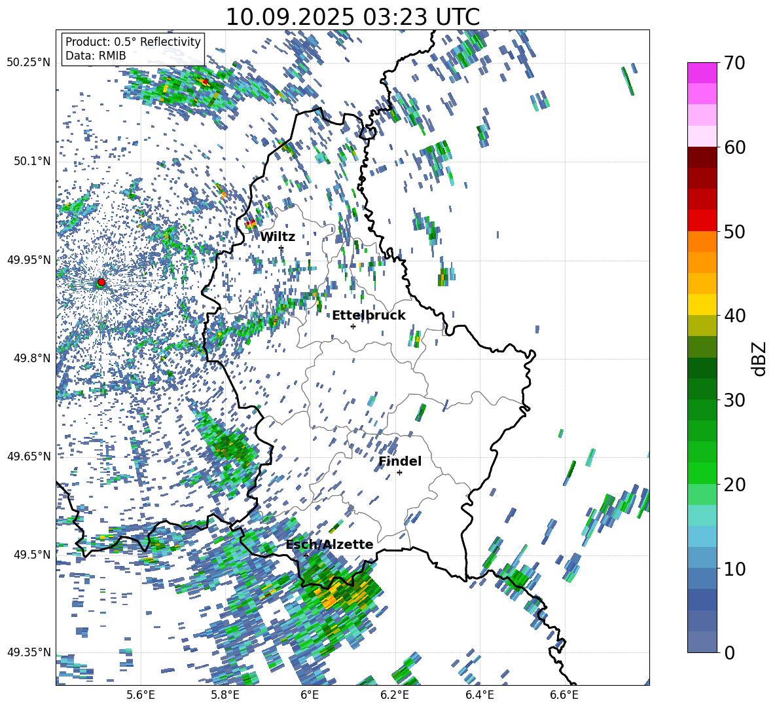Click the 6.2°E longitude label

(395, 696)
